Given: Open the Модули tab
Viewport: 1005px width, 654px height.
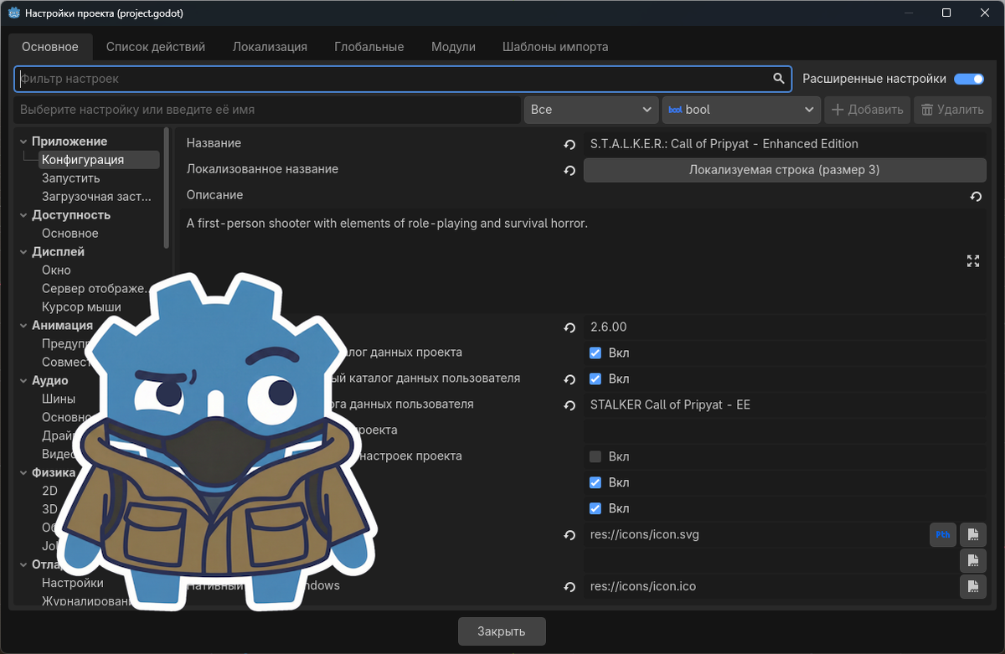Looking at the screenshot, I should pyautogui.click(x=453, y=47).
